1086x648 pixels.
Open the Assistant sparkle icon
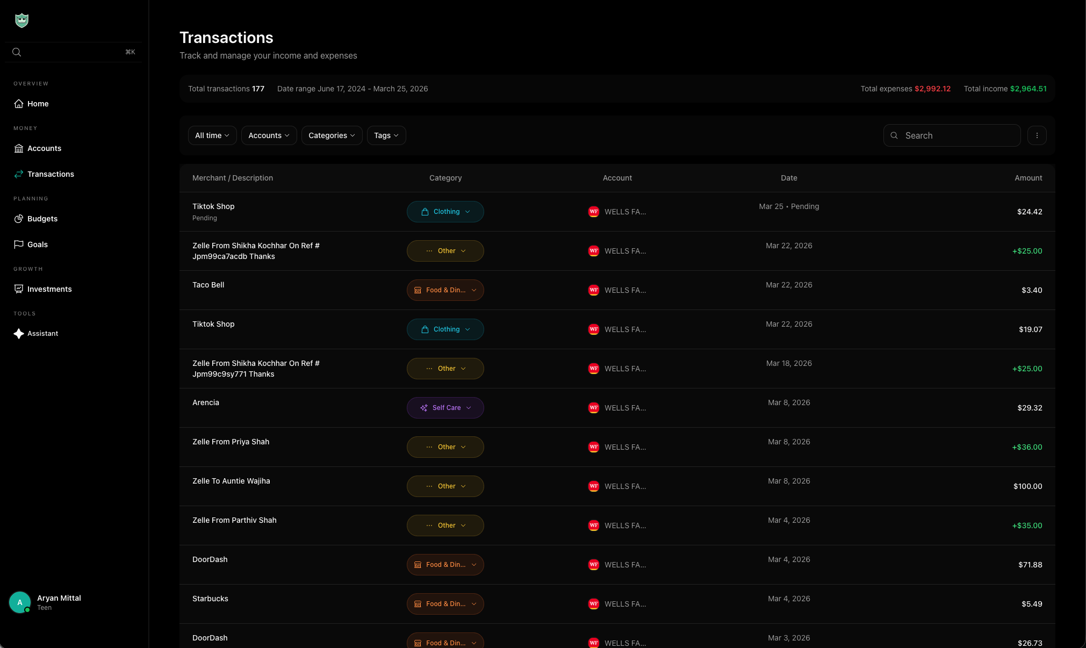click(x=19, y=334)
